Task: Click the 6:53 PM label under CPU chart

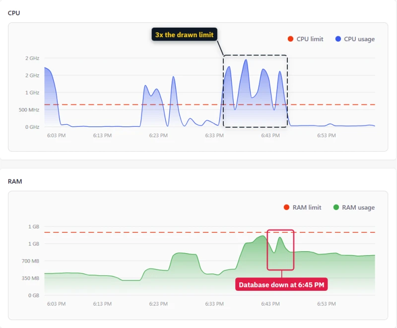Action: pos(327,135)
